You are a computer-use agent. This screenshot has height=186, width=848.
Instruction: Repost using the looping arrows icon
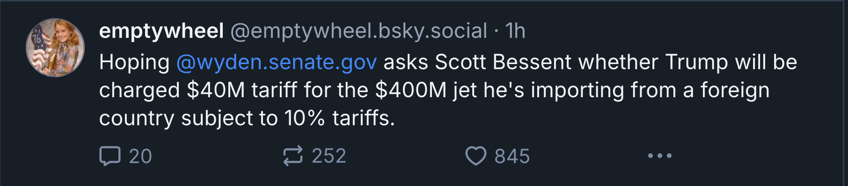coord(293,156)
